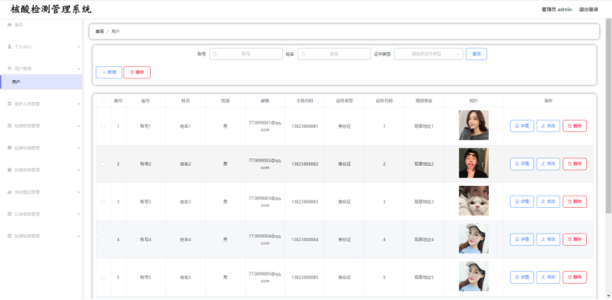Delete the 账号3 row using trash button

point(575,201)
